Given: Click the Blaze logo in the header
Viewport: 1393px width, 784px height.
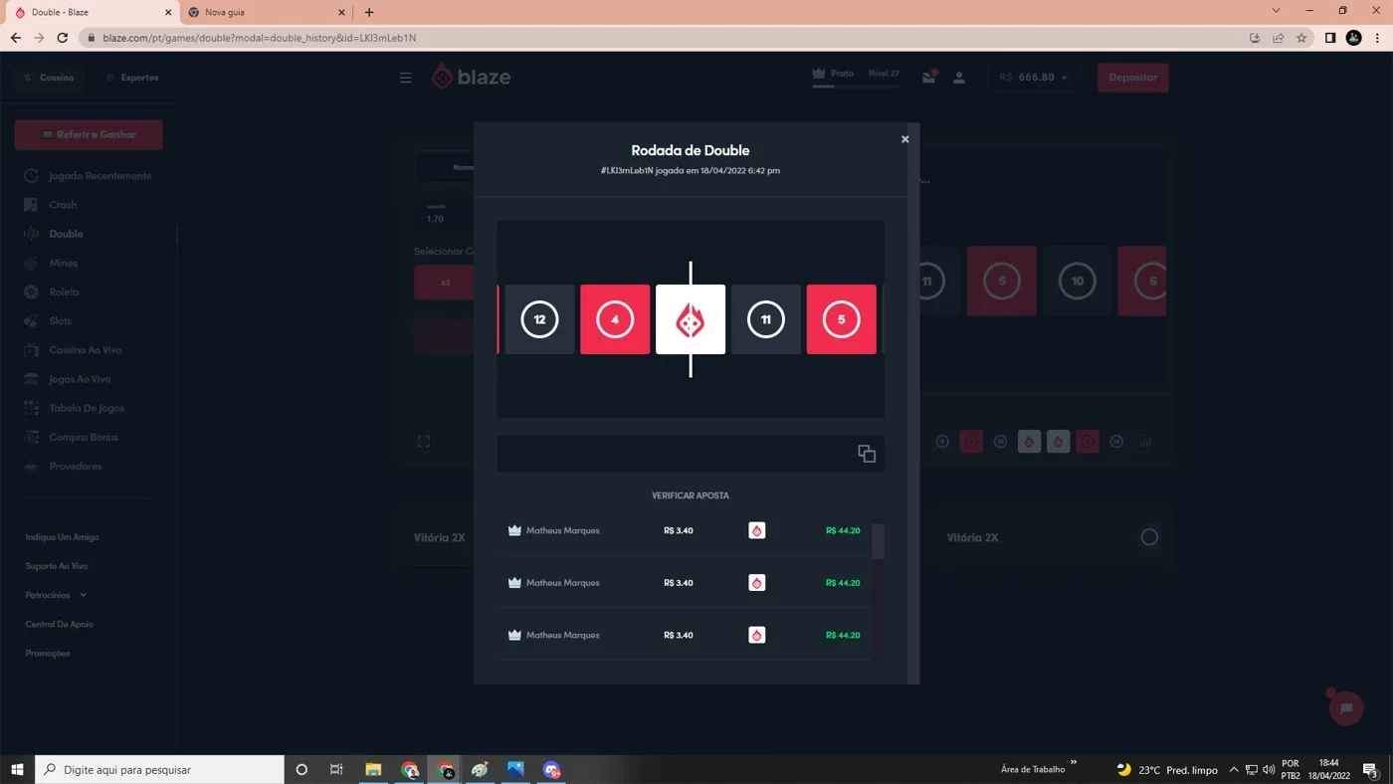Looking at the screenshot, I should (x=472, y=77).
